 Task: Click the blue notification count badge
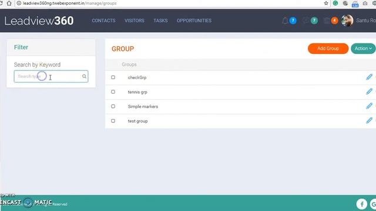coord(293,21)
